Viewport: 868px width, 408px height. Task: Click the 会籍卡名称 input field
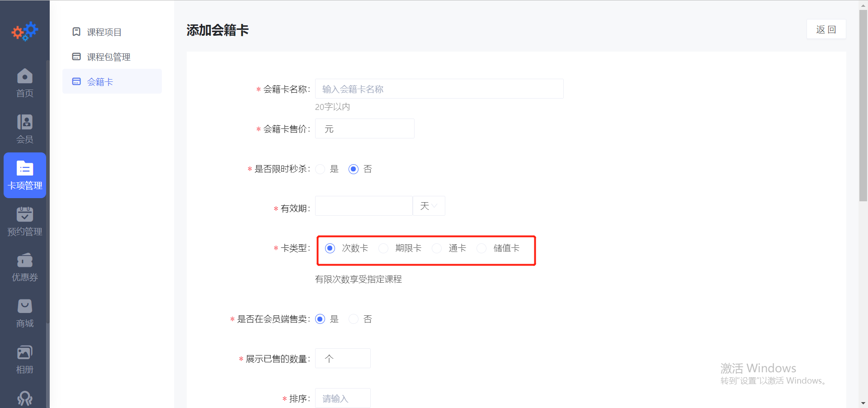pos(439,89)
